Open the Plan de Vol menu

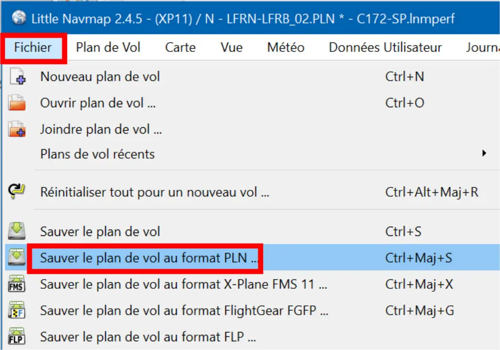[108, 47]
